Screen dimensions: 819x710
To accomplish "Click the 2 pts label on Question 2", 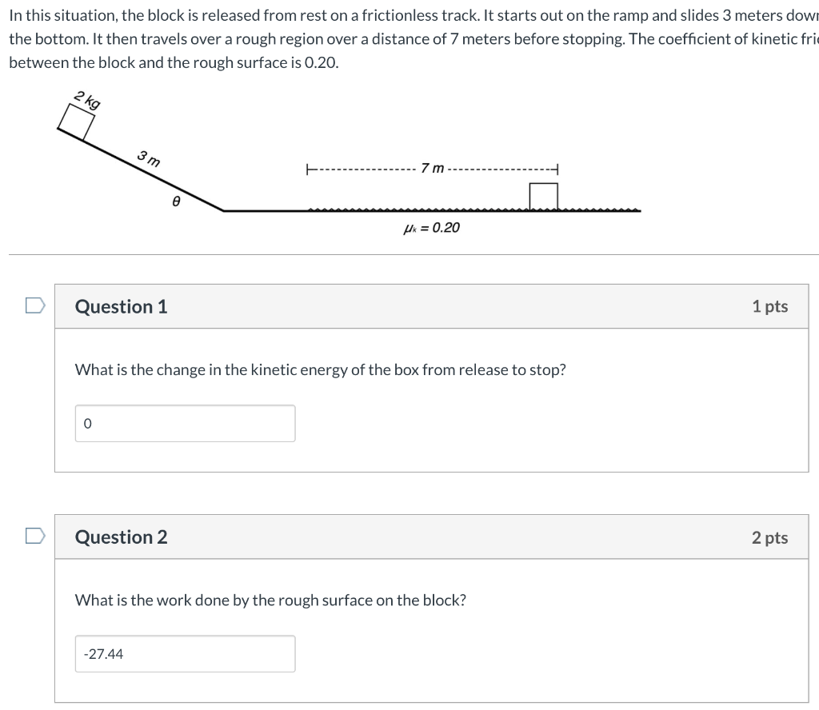I will 770,537.
